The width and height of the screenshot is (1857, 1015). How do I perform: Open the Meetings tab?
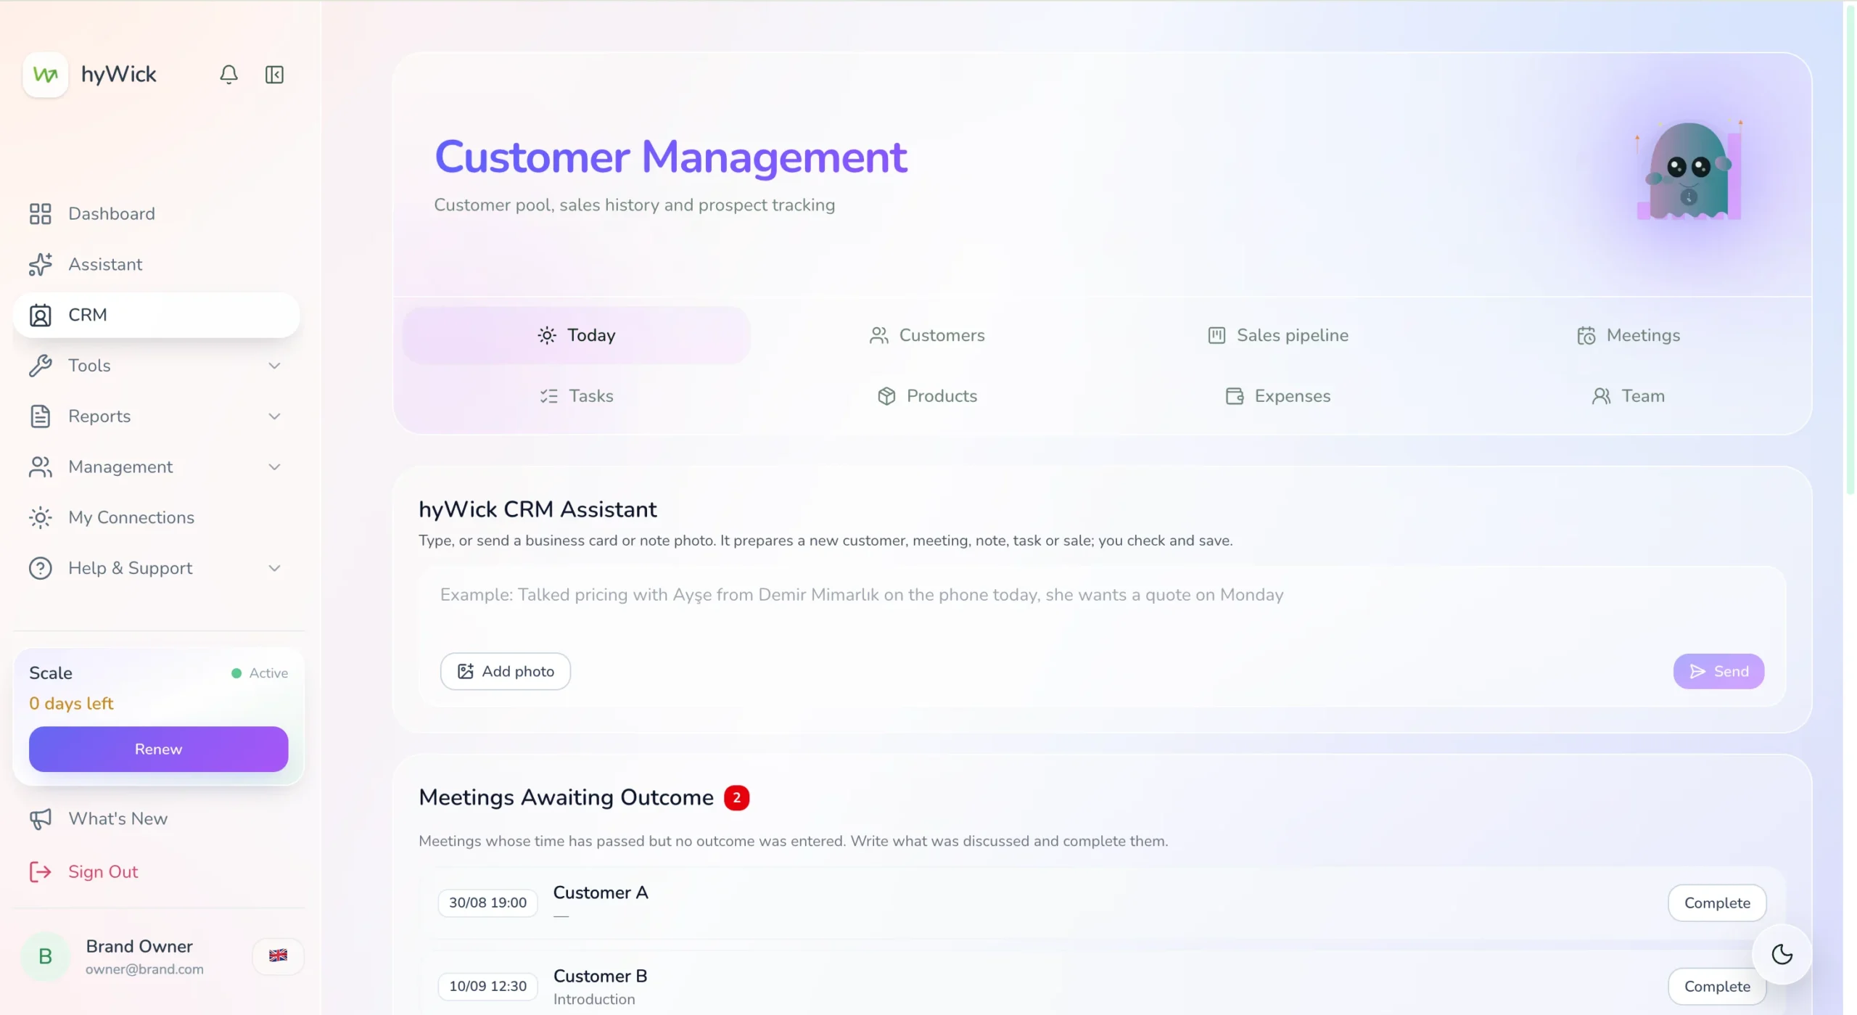click(x=1628, y=335)
